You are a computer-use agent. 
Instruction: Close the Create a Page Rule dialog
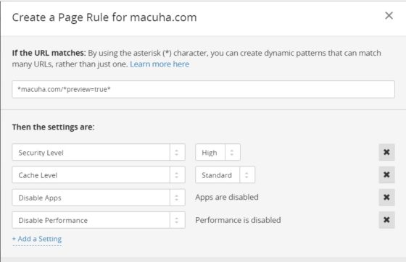pyautogui.click(x=389, y=15)
